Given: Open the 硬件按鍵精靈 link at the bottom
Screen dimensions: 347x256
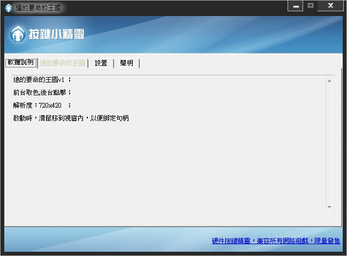Looking at the screenshot, I should [275, 242].
